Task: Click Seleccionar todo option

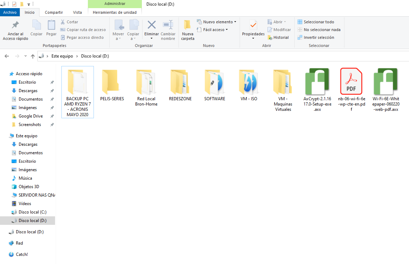Action: point(316,22)
